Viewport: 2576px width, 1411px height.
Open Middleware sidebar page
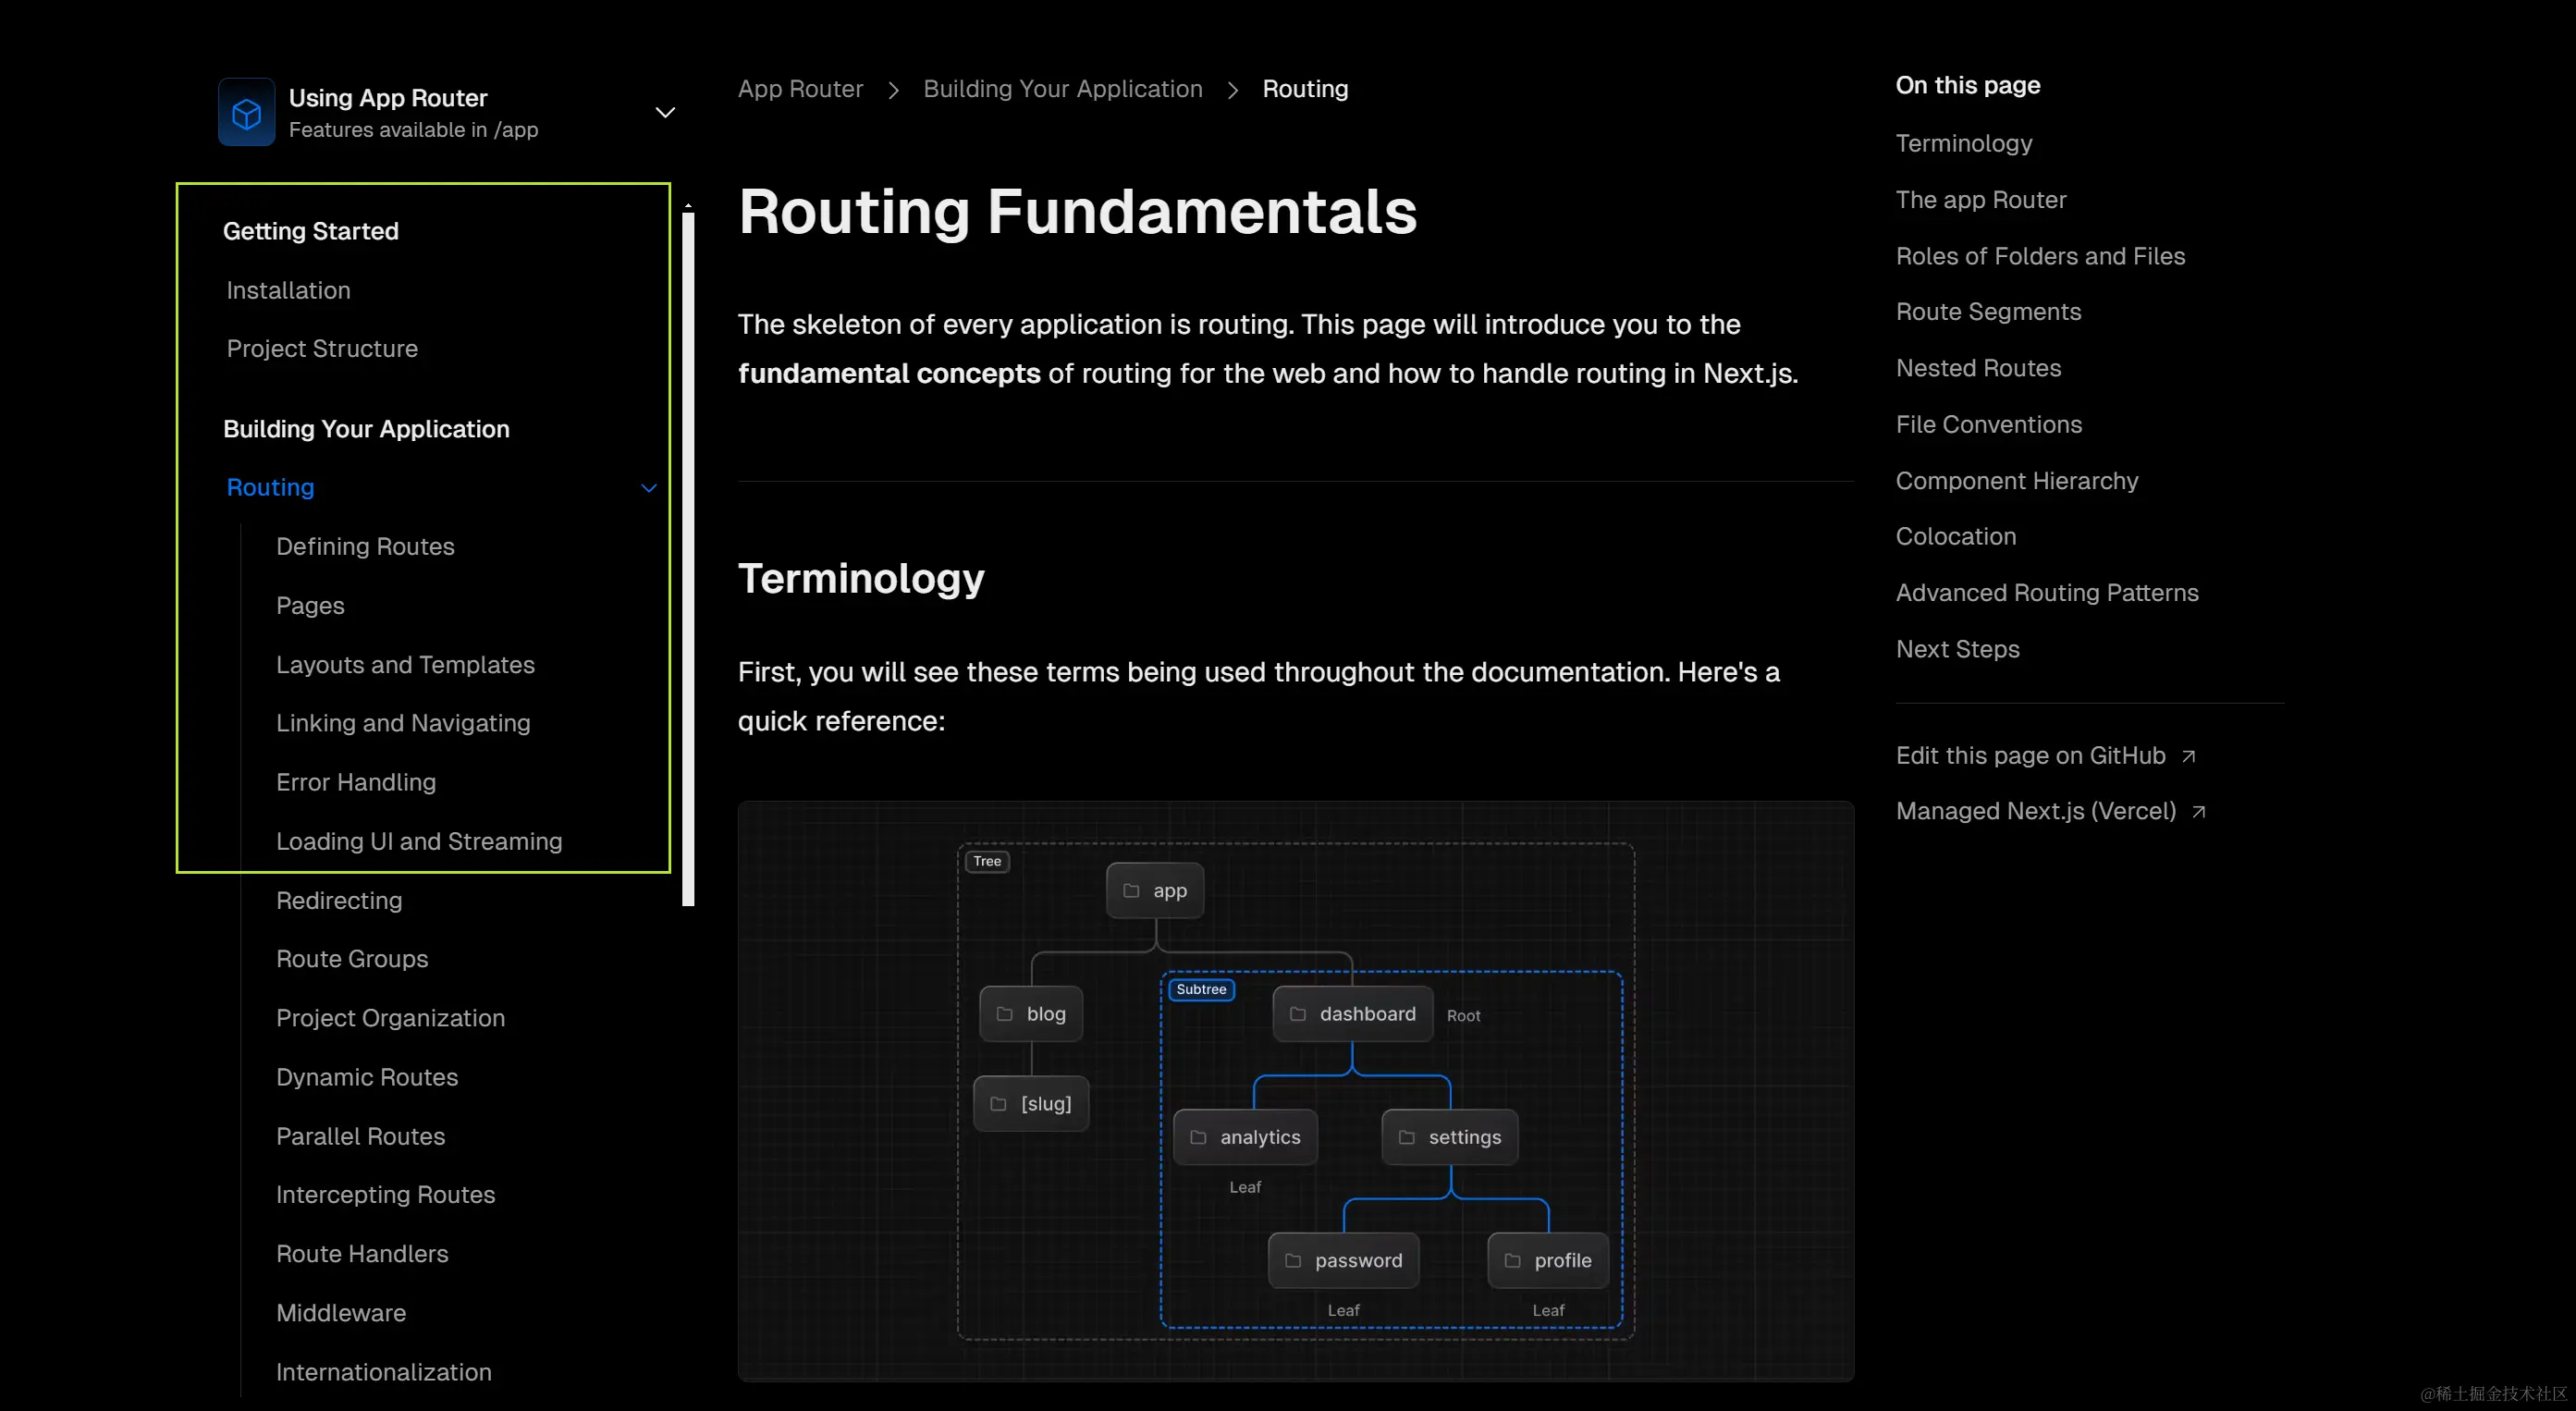[341, 1313]
